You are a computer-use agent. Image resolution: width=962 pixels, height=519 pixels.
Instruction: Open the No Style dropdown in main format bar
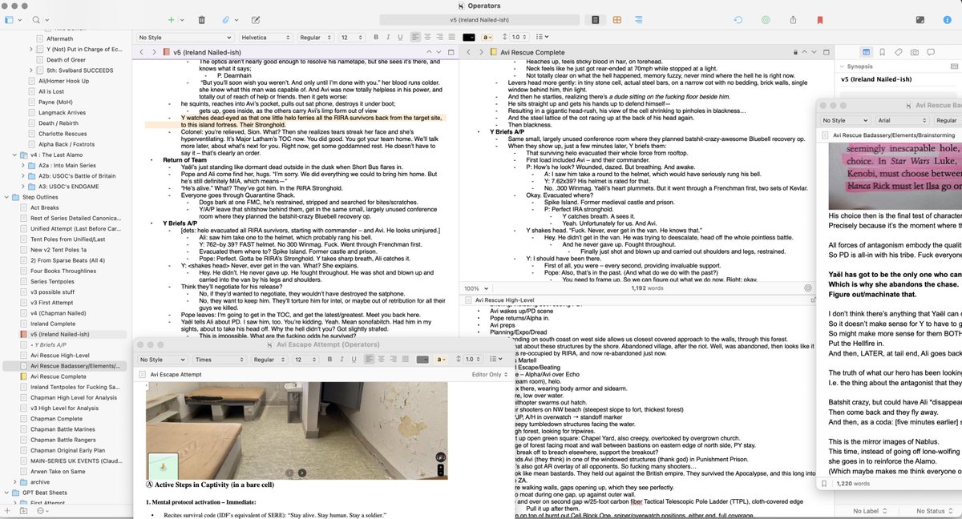[185, 37]
